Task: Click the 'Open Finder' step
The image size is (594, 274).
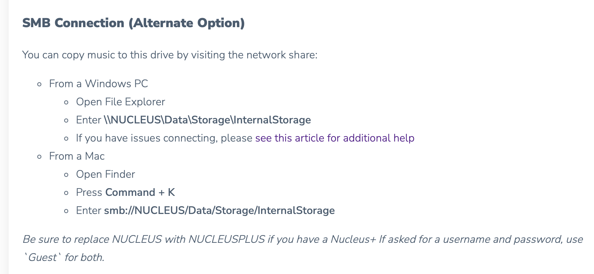Action: (x=105, y=174)
